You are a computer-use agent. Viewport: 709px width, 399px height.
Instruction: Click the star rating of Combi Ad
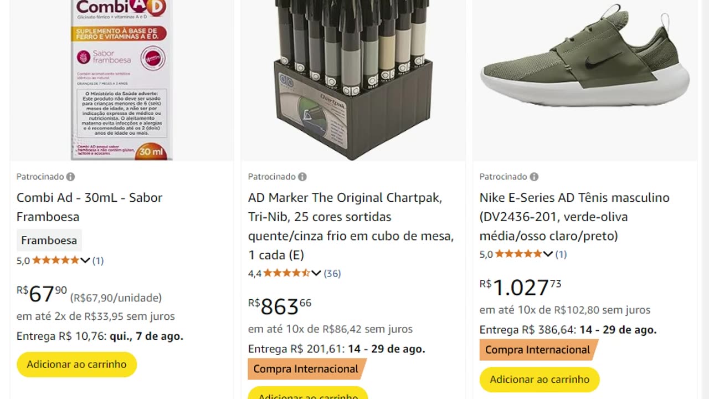pyautogui.click(x=55, y=260)
